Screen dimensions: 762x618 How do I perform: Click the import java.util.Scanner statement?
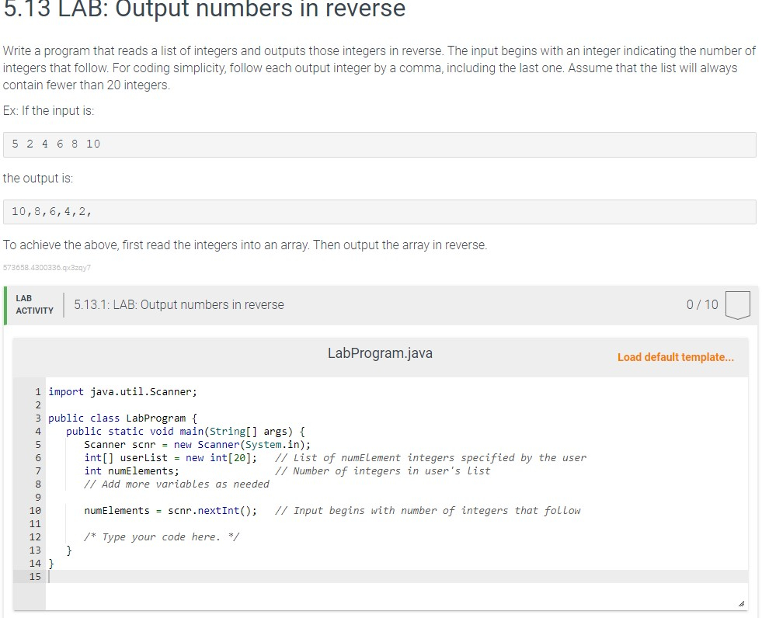121,391
